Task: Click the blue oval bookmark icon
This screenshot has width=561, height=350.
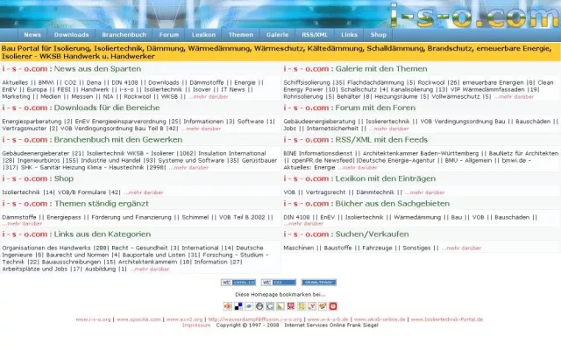Action: click(x=249, y=306)
